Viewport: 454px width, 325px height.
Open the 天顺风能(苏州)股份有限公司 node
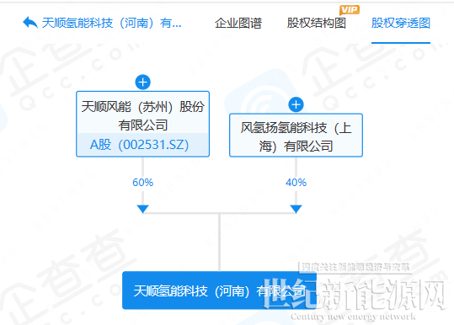(x=142, y=124)
